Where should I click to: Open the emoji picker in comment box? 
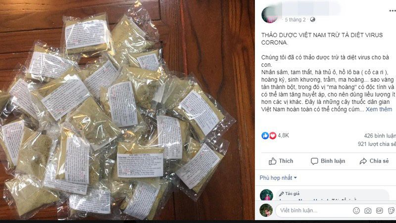(x=356, y=210)
